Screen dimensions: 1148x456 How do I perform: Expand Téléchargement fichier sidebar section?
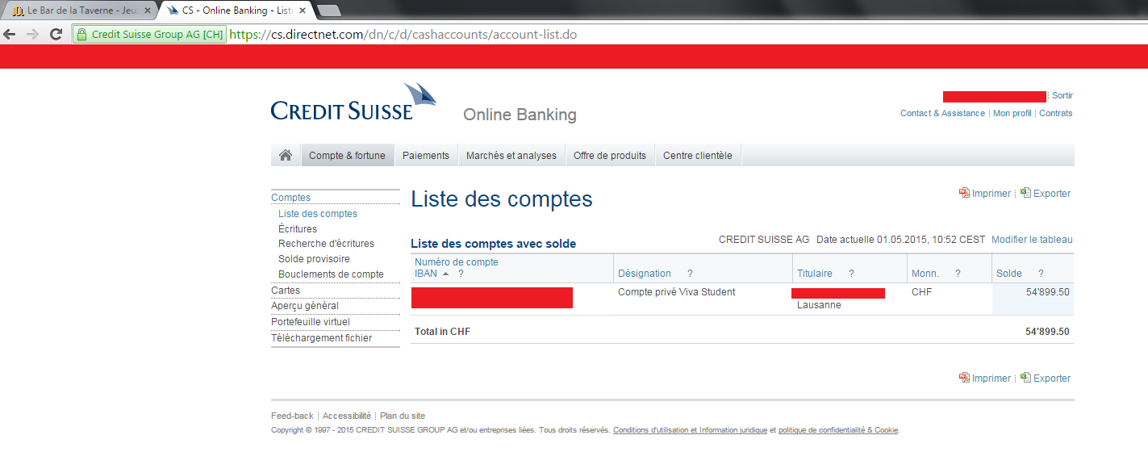click(x=322, y=338)
